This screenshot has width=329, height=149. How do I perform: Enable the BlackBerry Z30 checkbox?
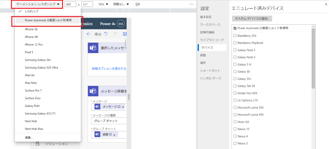[x=235, y=36]
